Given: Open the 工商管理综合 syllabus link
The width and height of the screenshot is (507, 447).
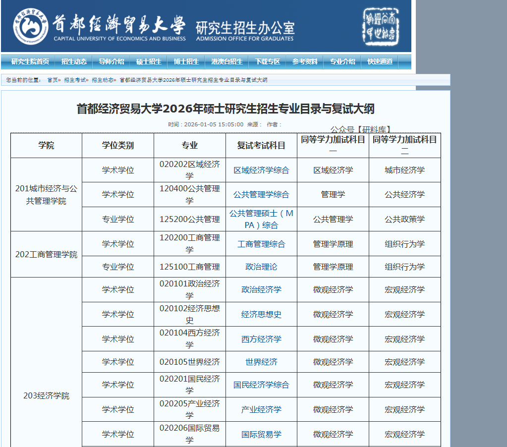Looking at the screenshot, I should pyautogui.click(x=261, y=244).
